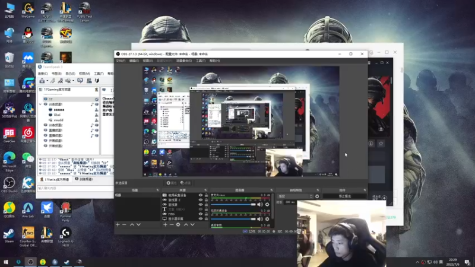Image resolution: width=475 pixels, height=267 pixels.
Task: Open Counter-Strike Global Offensive shortcut
Action: [28, 237]
